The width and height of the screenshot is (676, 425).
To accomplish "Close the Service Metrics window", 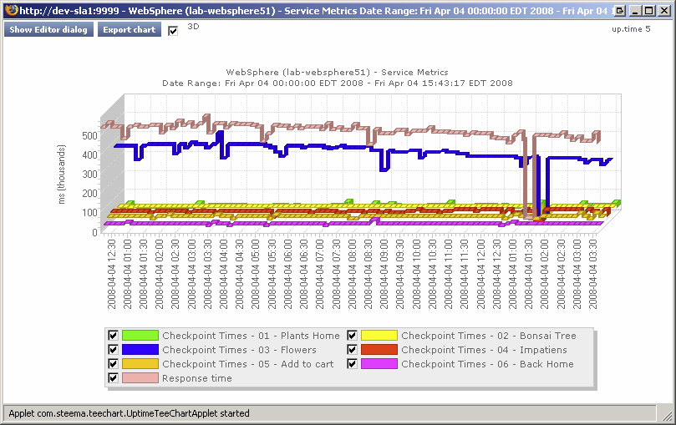I will (664, 11).
